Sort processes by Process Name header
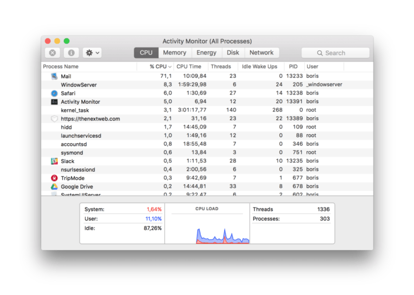Screen dimensions: 414x295 [x=61, y=67]
